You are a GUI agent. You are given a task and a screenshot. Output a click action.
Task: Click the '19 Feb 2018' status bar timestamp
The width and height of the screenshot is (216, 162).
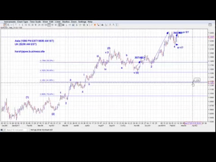point(41,130)
